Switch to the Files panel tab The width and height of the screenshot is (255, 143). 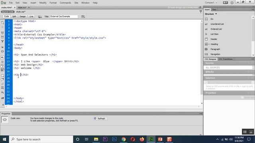(x=214, y=10)
